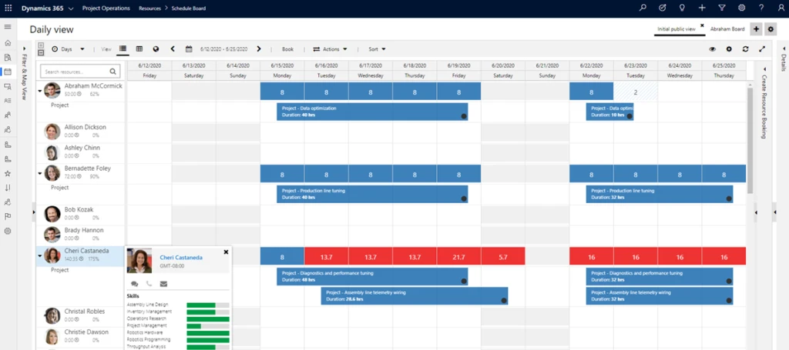Switch to the hourly list view icon

[123, 49]
